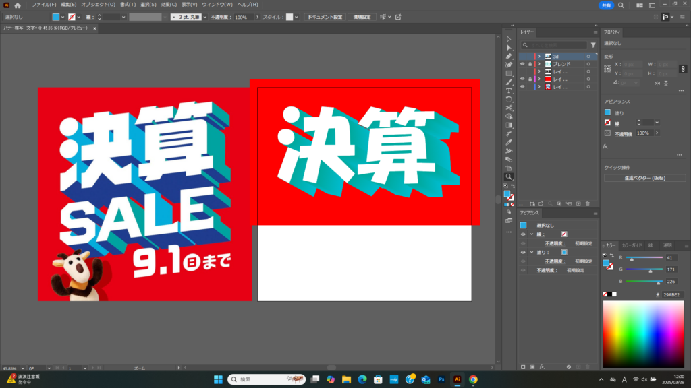Expand the ブレンド layer contents

point(539,64)
